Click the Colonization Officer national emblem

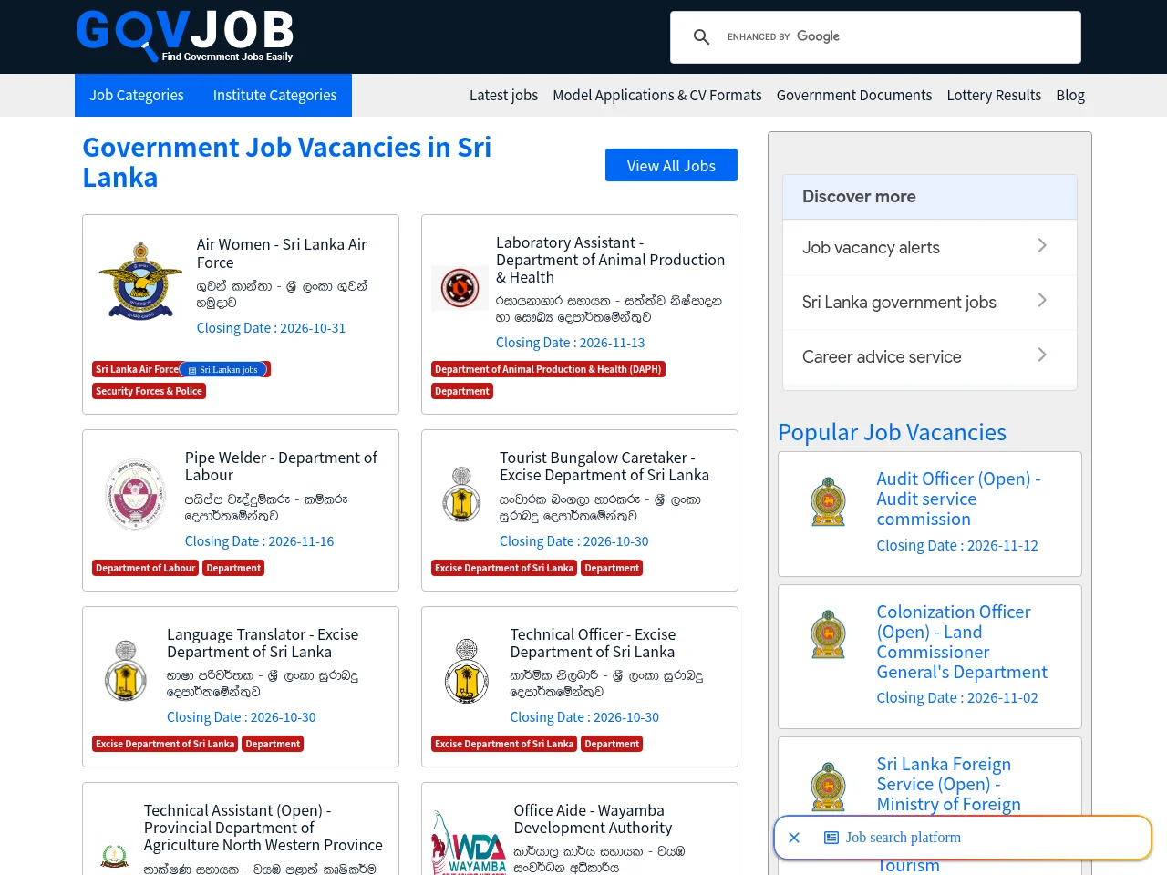click(x=828, y=634)
